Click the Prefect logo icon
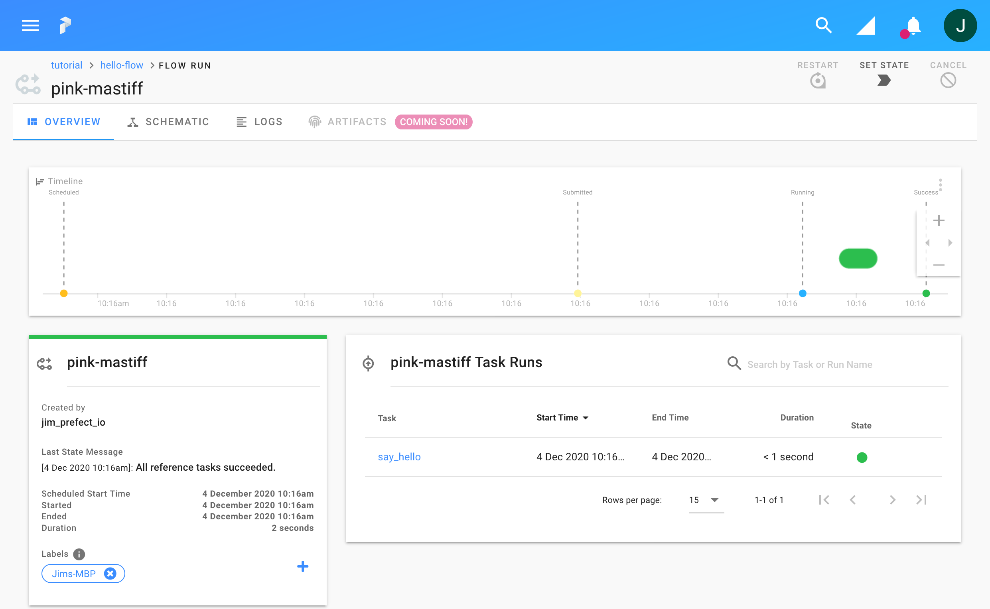This screenshot has width=990, height=609. tap(65, 26)
